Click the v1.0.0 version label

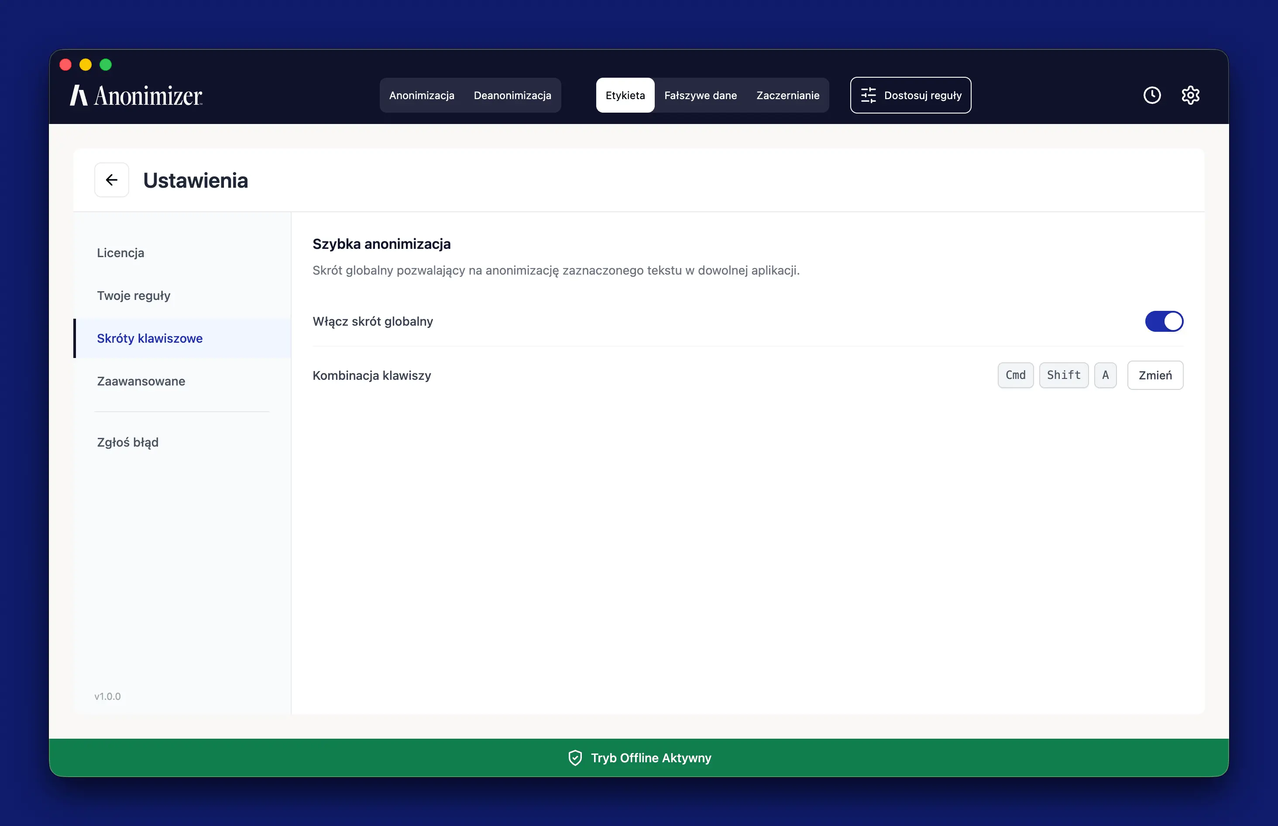coord(107,696)
